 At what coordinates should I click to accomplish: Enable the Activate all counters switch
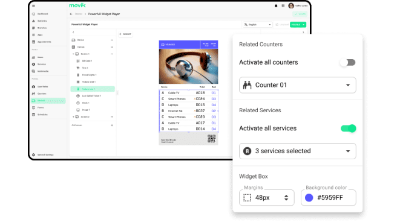coord(348,62)
